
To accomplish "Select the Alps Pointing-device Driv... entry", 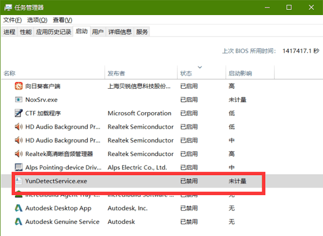I will tap(64, 168).
